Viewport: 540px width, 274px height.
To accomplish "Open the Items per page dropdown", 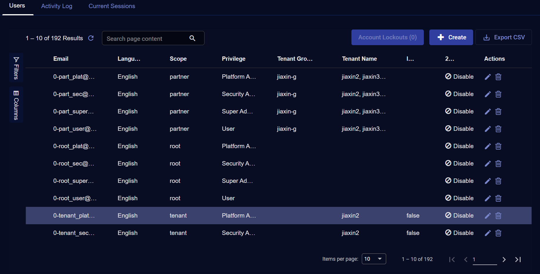I will tap(374, 259).
